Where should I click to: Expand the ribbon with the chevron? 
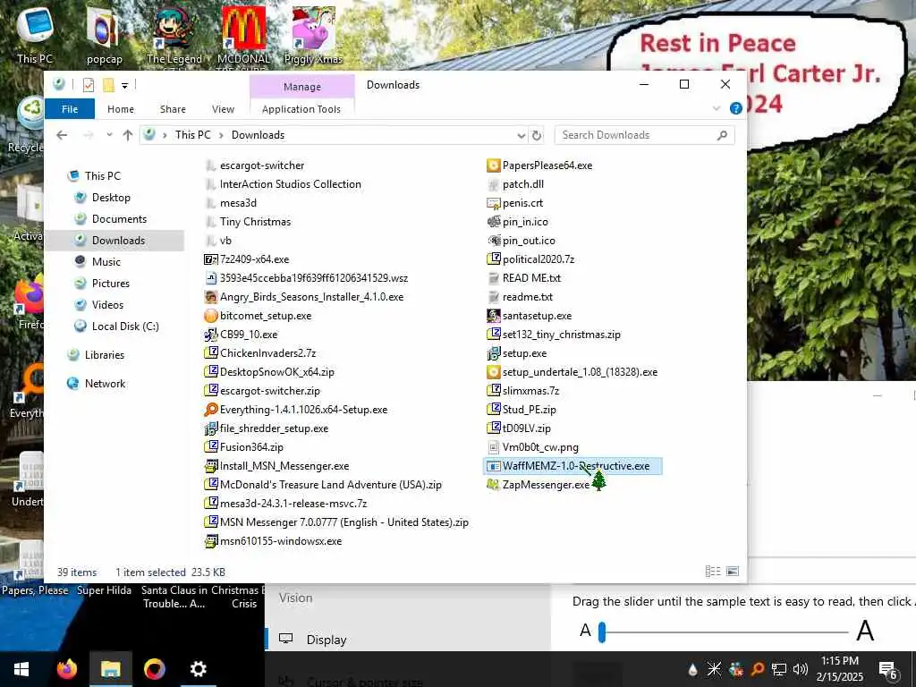(717, 108)
